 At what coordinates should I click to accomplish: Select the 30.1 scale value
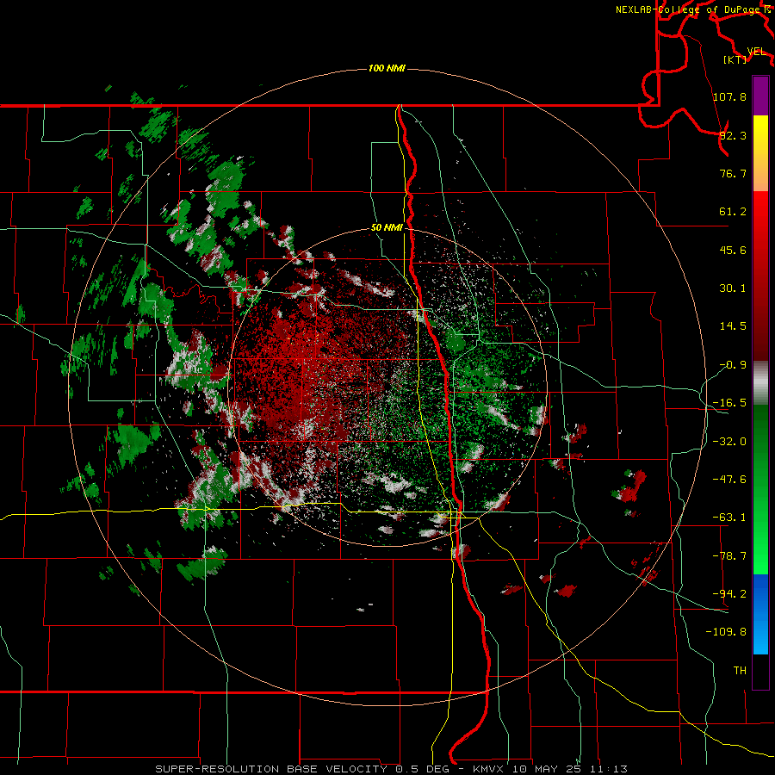(x=733, y=288)
